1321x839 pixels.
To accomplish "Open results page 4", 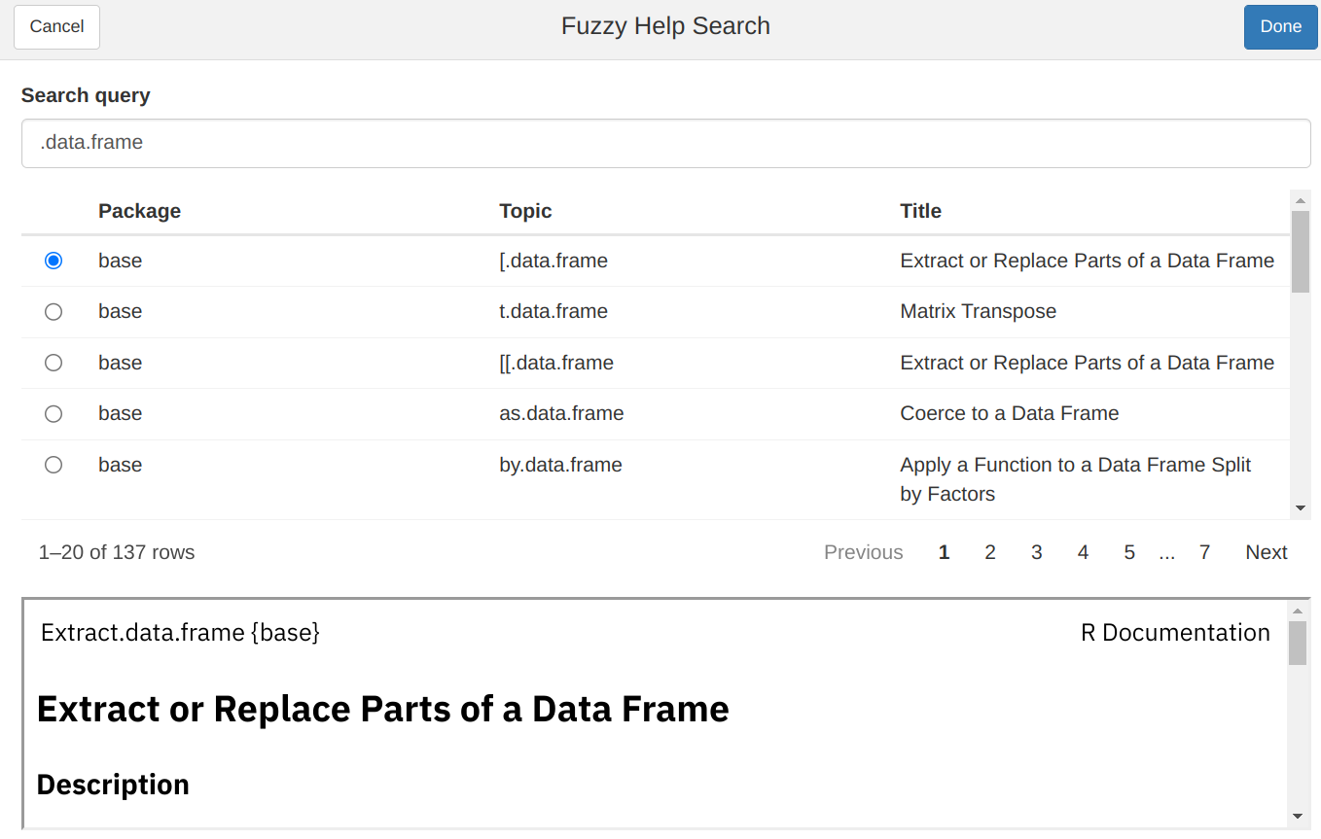I will pyautogui.click(x=1083, y=552).
